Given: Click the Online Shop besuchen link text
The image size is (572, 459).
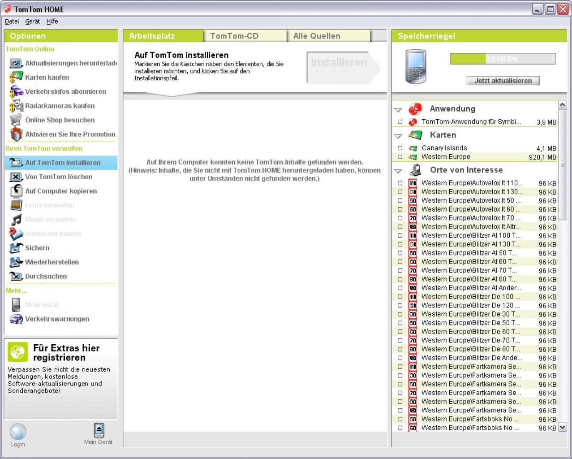Looking at the screenshot, I should (60, 120).
